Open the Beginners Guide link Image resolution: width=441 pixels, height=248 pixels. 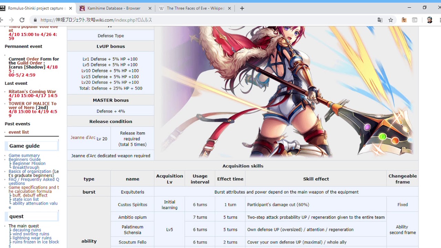pyautogui.click(x=24, y=159)
